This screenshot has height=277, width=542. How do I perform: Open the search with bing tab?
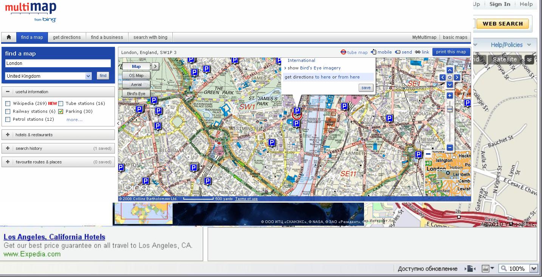click(150, 37)
